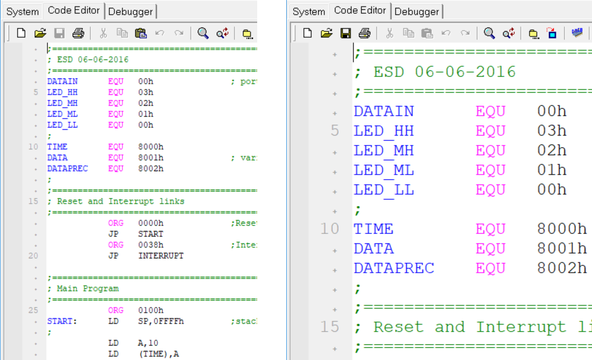
Task: Open Debugger tab in right window
Action: coord(417,12)
